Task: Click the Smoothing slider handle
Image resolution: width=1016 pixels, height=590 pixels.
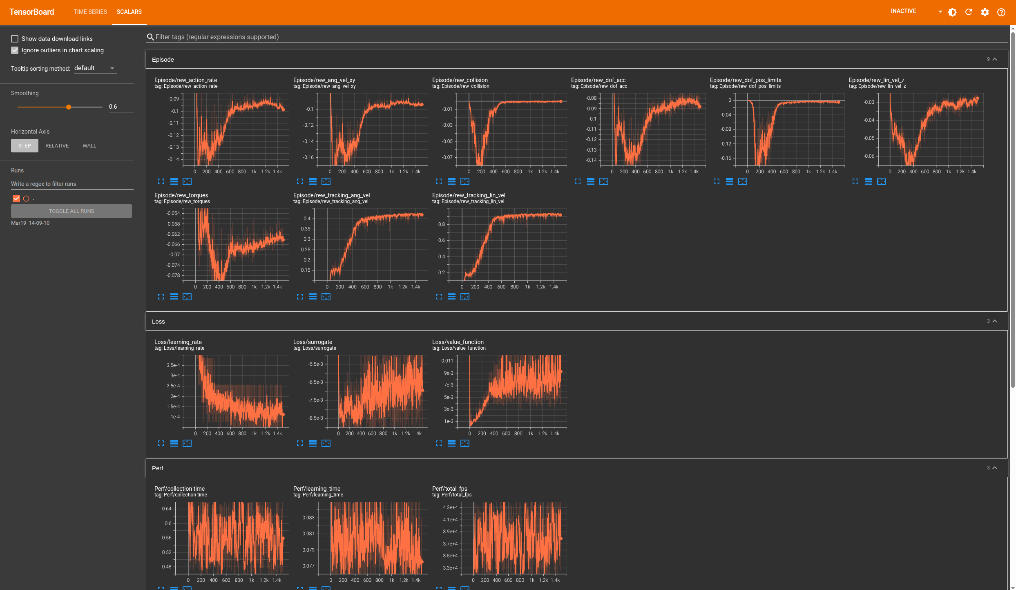Action: tap(69, 107)
